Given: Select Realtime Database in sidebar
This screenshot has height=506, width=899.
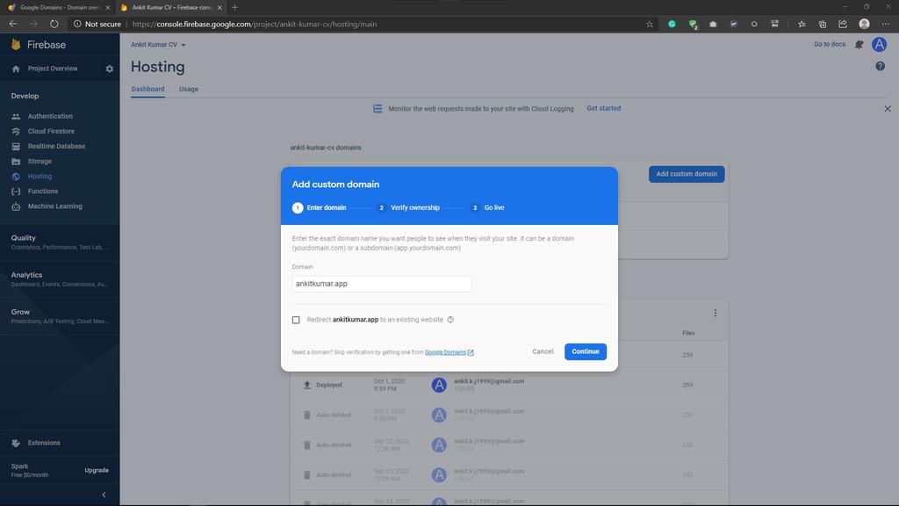Looking at the screenshot, I should click(x=56, y=147).
